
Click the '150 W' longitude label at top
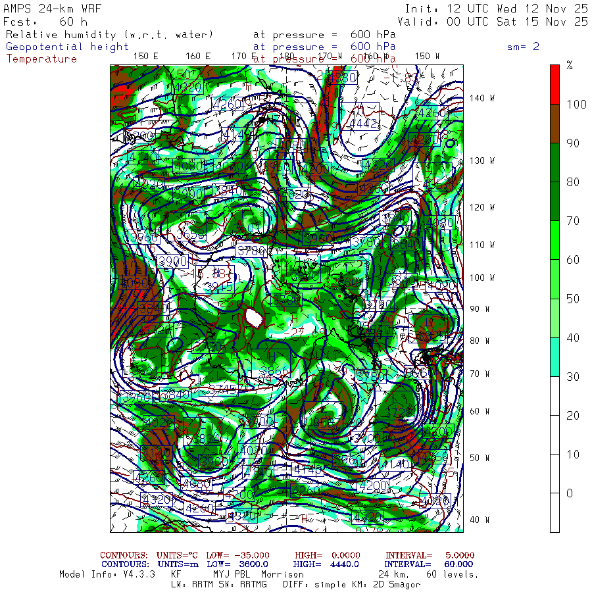[x=427, y=57]
